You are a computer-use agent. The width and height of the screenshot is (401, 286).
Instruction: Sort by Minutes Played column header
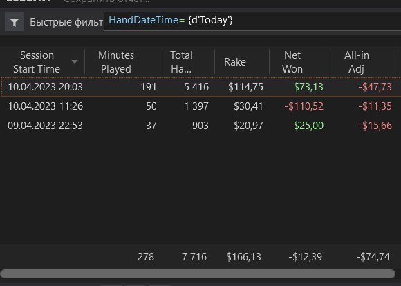(x=116, y=62)
